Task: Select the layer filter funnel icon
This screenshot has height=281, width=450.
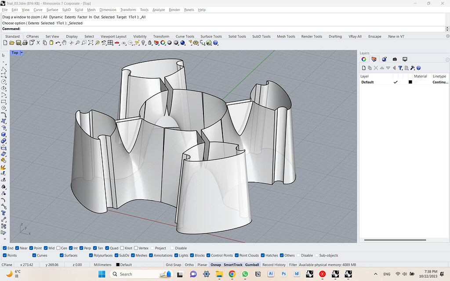Action: (401, 68)
